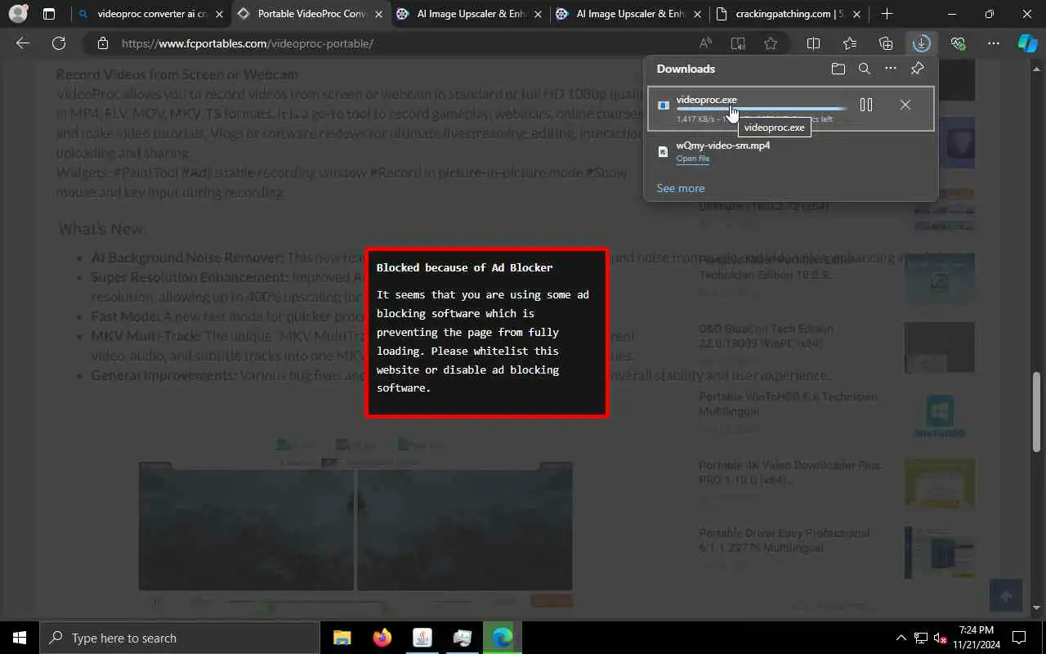Open File Explorer from taskbar
The height and width of the screenshot is (654, 1046).
point(342,638)
